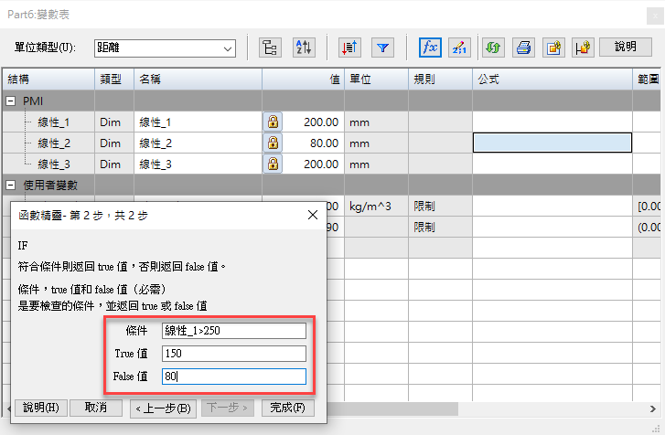Click the 說明(H) button in wizard
The height and width of the screenshot is (435, 665).
point(41,408)
